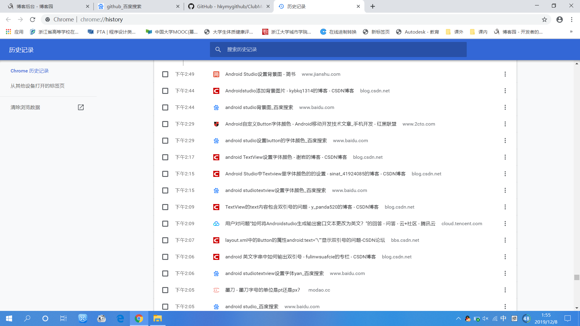
Task: Select 从其他设备打开的标签页 in sidebar
Action: point(37,86)
